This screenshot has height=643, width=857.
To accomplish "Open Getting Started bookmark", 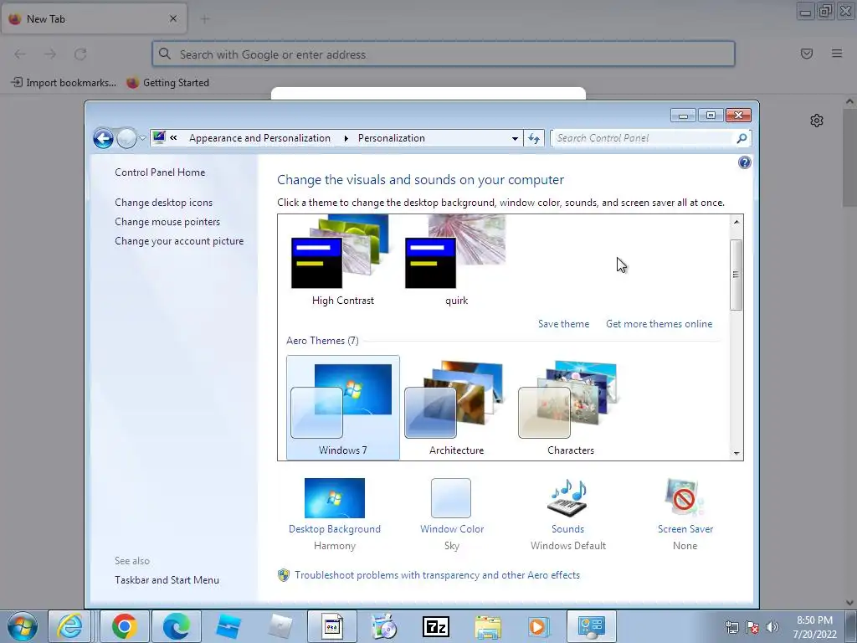I will click(167, 83).
